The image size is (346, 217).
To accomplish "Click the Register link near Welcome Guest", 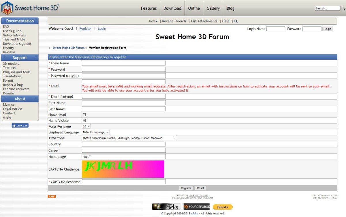I will coord(86,29).
